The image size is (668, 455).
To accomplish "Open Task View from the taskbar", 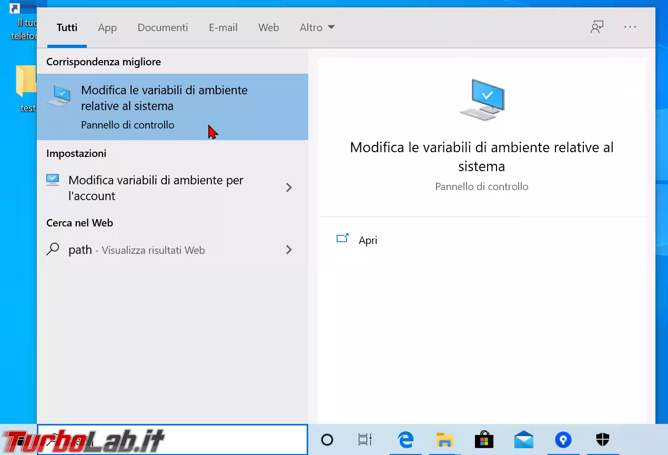I will [365, 440].
